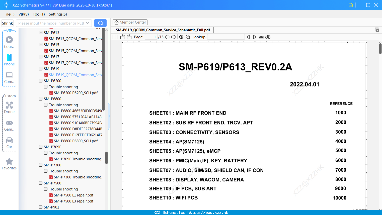This screenshot has height=215, width=382.
Task: Collapse the SM-P6200 tree node
Action: pyautogui.click(x=41, y=81)
